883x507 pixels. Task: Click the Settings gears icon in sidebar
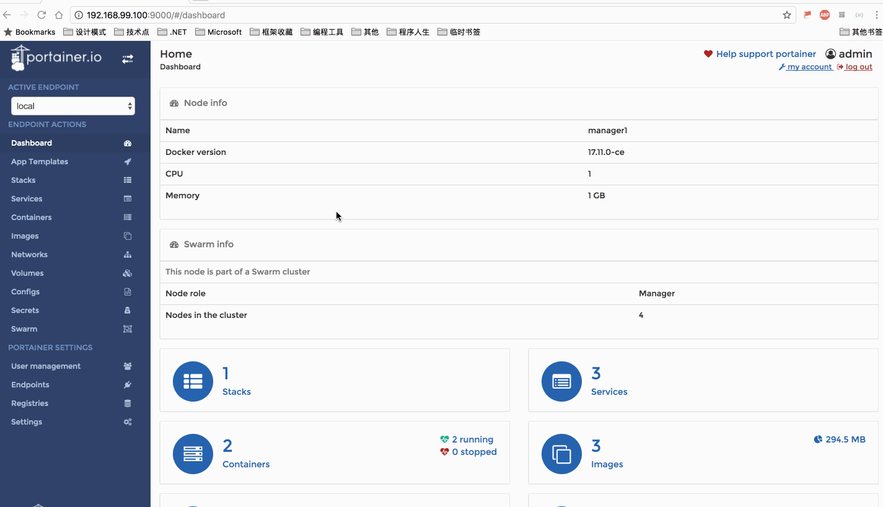pyautogui.click(x=128, y=422)
